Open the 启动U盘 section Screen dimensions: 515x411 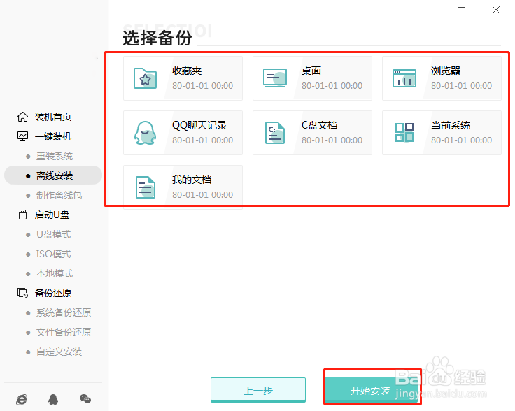52,215
